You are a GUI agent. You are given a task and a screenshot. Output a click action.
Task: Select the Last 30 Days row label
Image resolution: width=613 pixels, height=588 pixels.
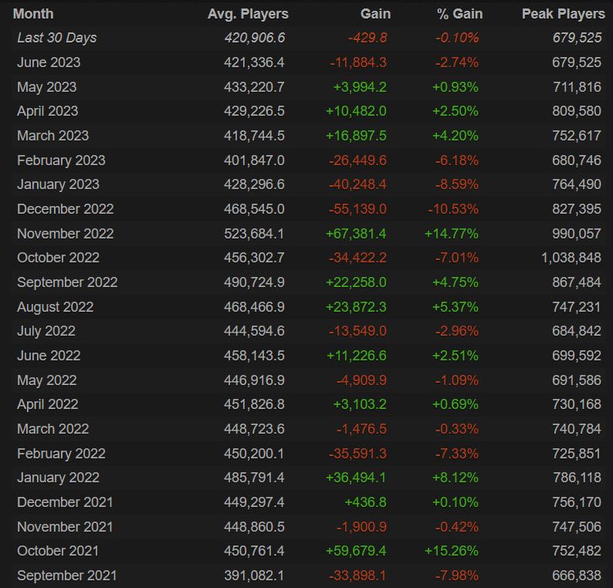pyautogui.click(x=57, y=38)
